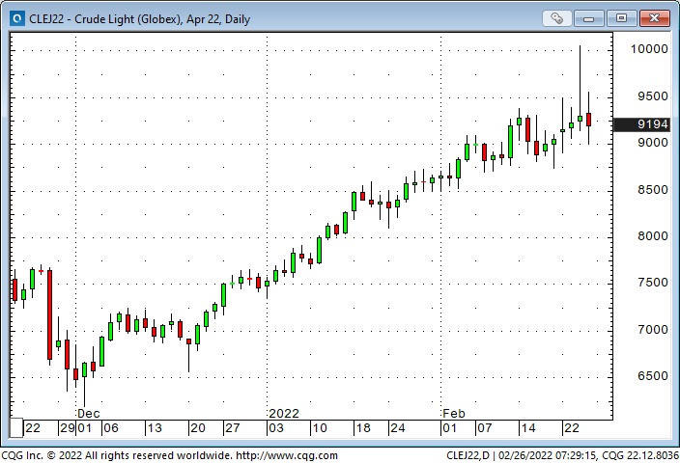680x463 pixels.
Task: Maximize the CLEJ22 chart window
Action: pos(621,18)
